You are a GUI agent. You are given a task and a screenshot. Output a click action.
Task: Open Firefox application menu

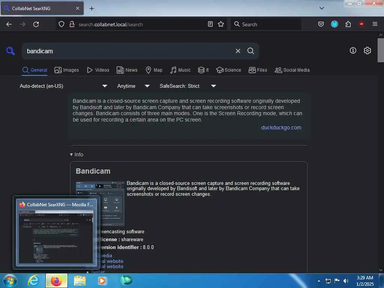375,24
